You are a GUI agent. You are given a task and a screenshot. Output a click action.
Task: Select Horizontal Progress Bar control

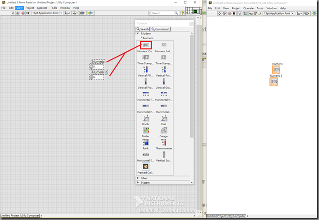pos(146,106)
